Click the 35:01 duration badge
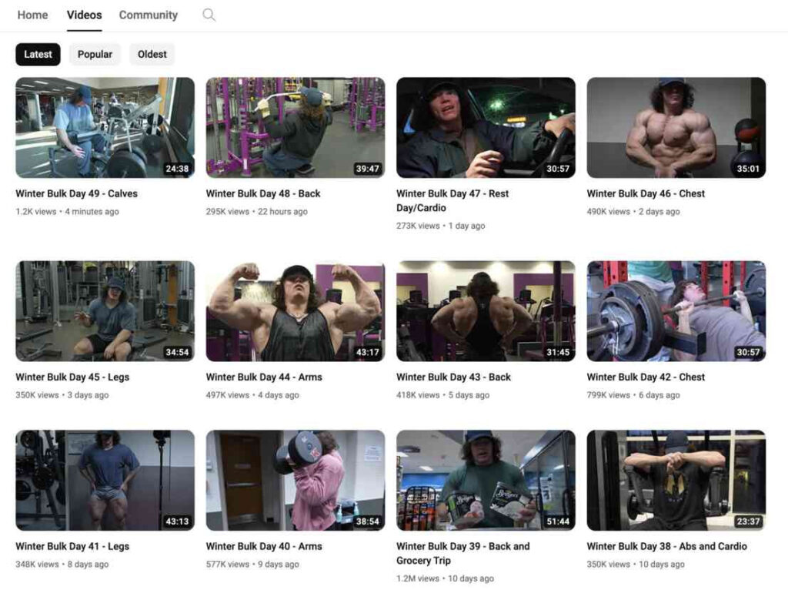This screenshot has width=788, height=590. coord(748,169)
